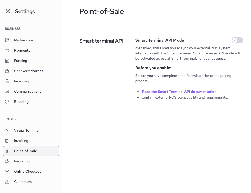Go to the Recurring settings section
Screen dimensions: 251x193
coord(22,161)
